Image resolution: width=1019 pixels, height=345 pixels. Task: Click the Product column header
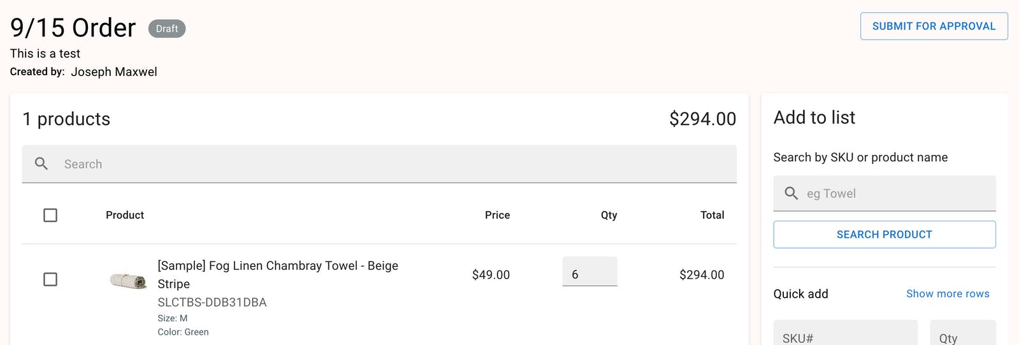click(125, 216)
